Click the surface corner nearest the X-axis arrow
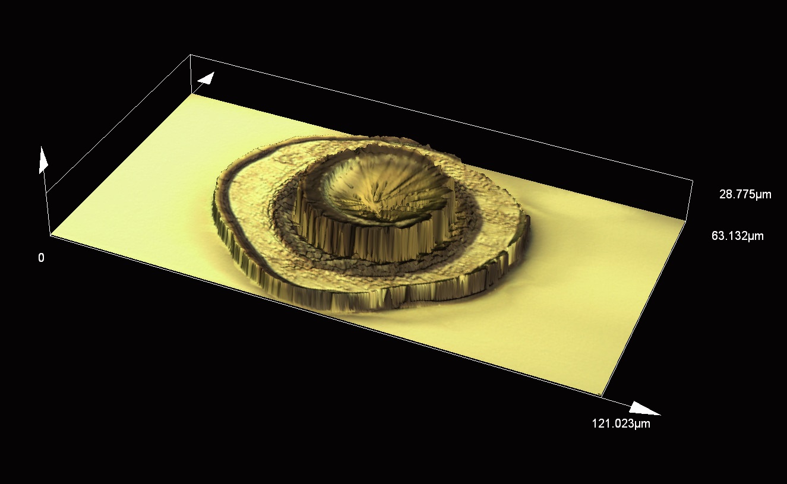This screenshot has height=484, width=787. pos(601,396)
